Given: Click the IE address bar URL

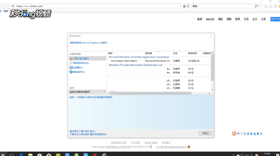Looking at the screenshot, I should coord(30,6).
